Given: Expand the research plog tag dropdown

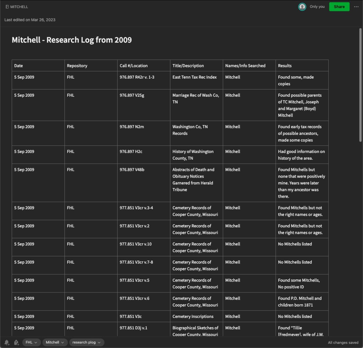Looking at the screenshot, I should click(x=86, y=342).
